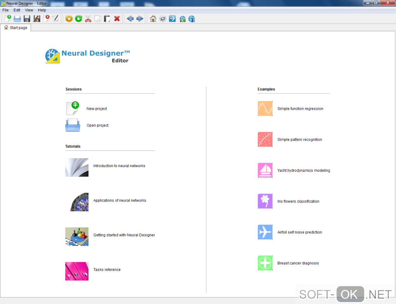The image size is (396, 304).
Task: Maximize the Neural Designer window
Action: (x=375, y=3)
